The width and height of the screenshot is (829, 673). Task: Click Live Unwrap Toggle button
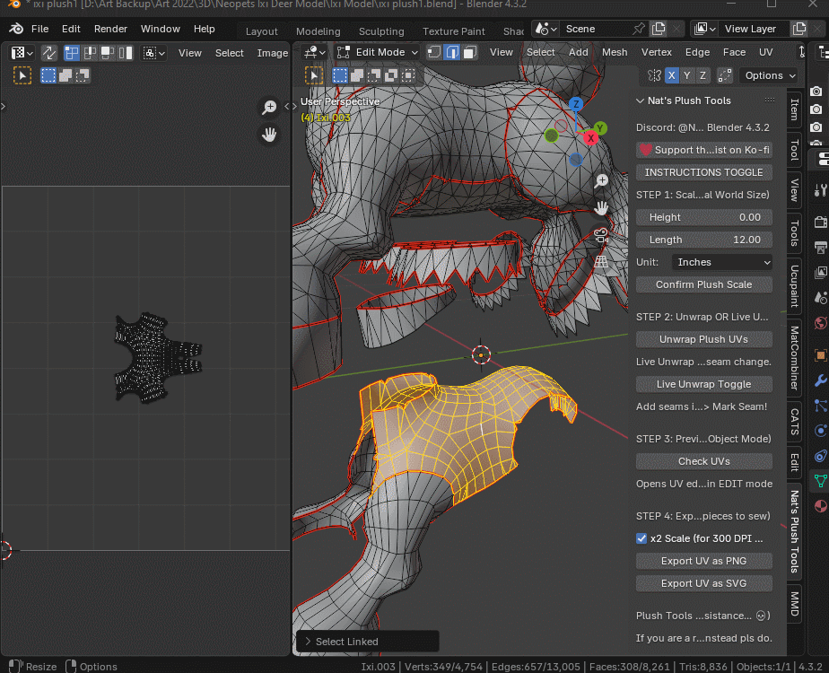click(x=703, y=384)
